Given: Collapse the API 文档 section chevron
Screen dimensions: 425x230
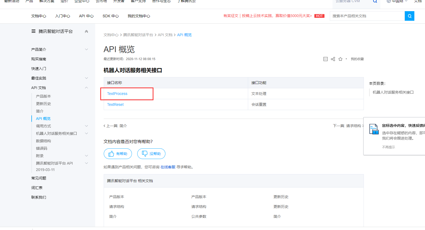Looking at the screenshot, I should (x=86, y=87).
